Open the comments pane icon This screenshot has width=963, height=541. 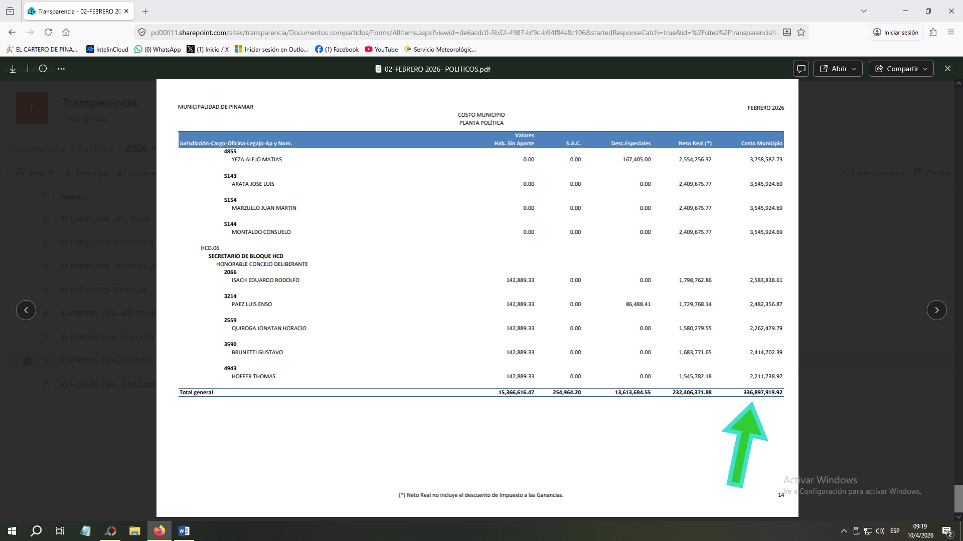(801, 69)
